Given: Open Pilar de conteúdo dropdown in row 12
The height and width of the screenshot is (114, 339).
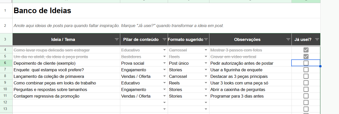Looking at the screenshot, I should tap(164, 103).
